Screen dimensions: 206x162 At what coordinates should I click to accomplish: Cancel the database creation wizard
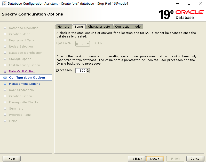point(195,159)
